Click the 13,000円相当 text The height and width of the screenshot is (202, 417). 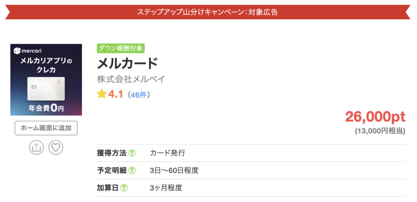[380, 131]
